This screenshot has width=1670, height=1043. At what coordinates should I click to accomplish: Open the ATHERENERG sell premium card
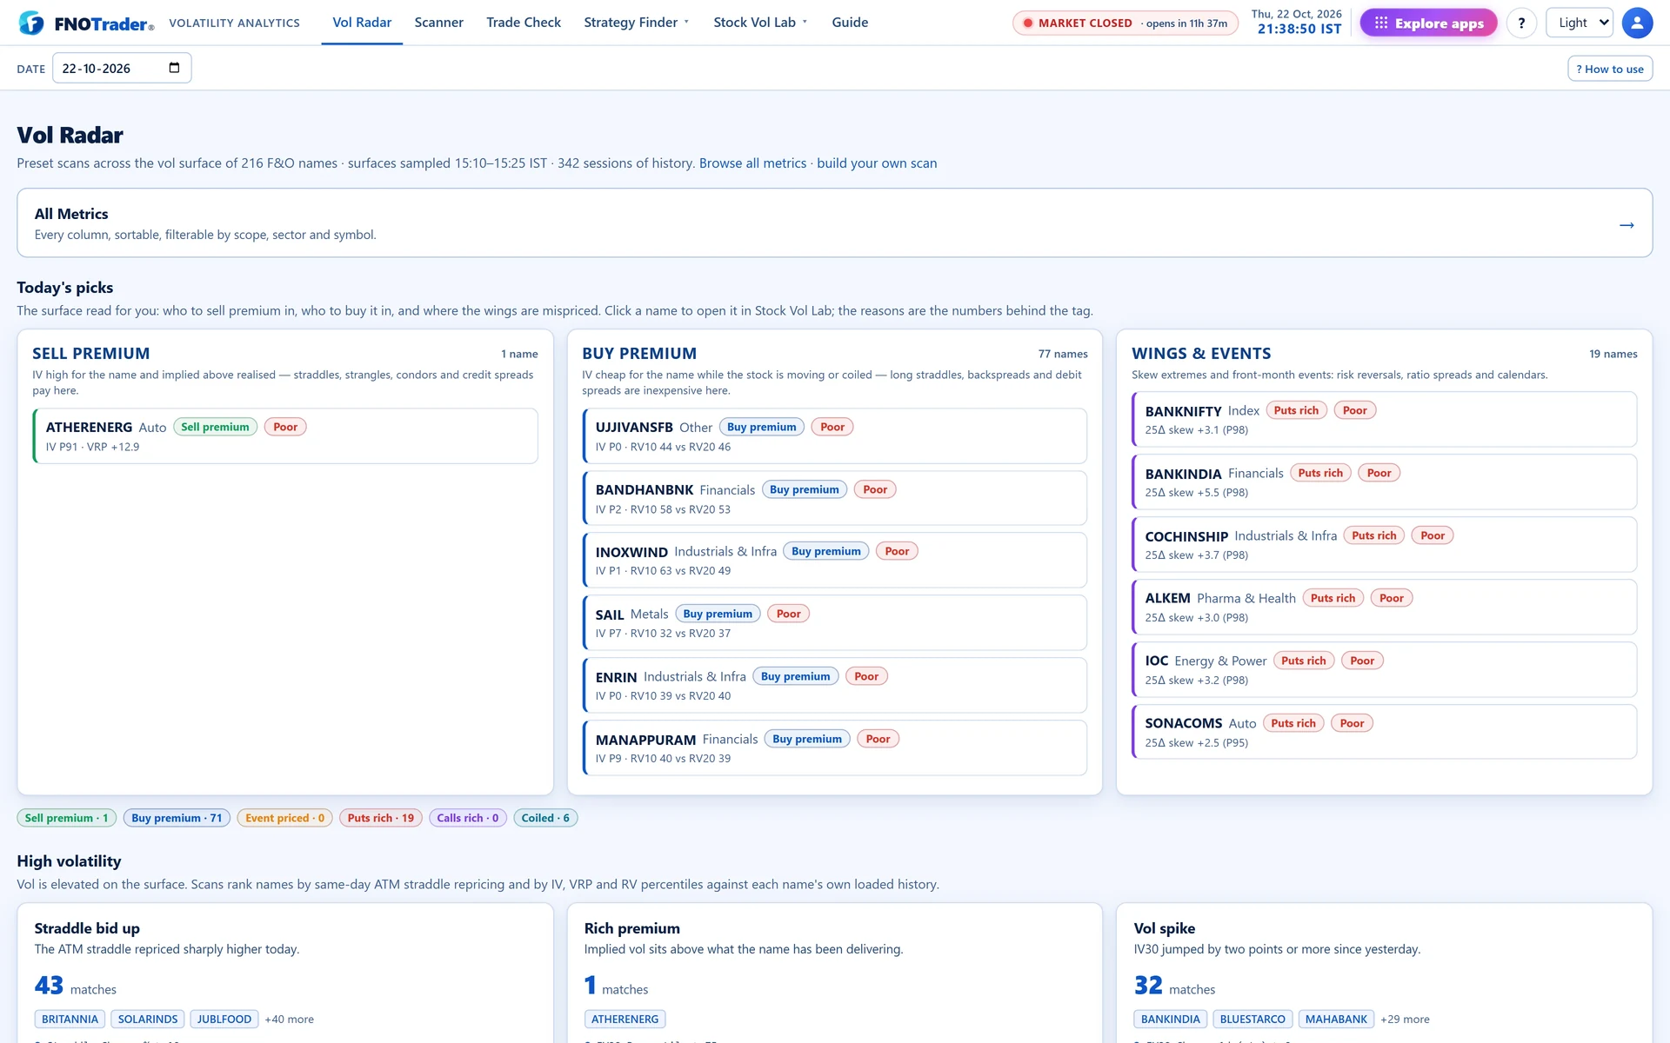click(285, 436)
